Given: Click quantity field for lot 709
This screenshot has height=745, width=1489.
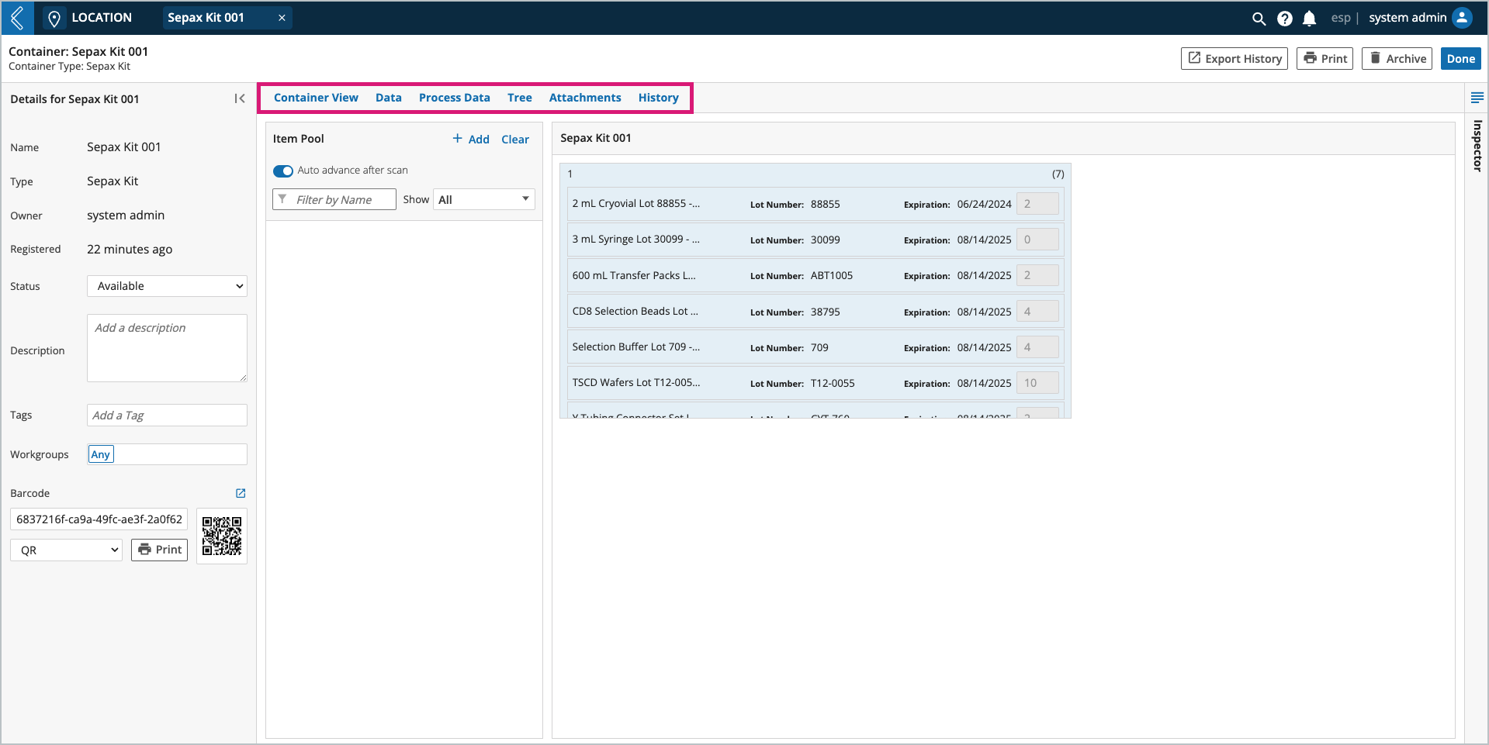Looking at the screenshot, I should pos(1037,347).
